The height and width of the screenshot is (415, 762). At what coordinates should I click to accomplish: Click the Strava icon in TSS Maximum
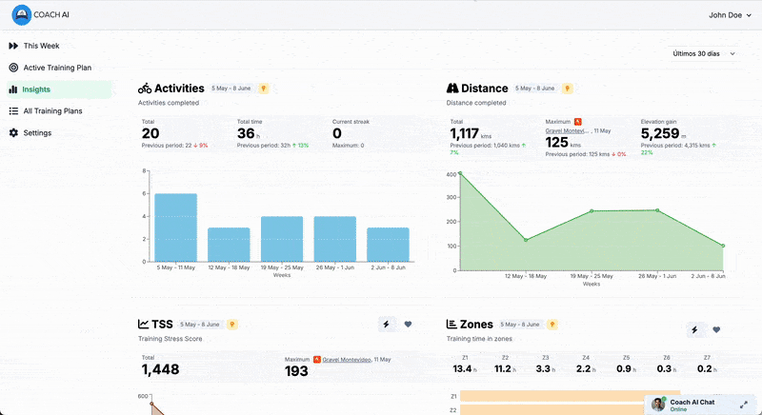click(317, 360)
